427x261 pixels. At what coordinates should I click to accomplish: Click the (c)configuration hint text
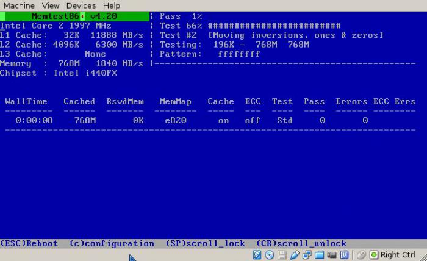(112, 243)
